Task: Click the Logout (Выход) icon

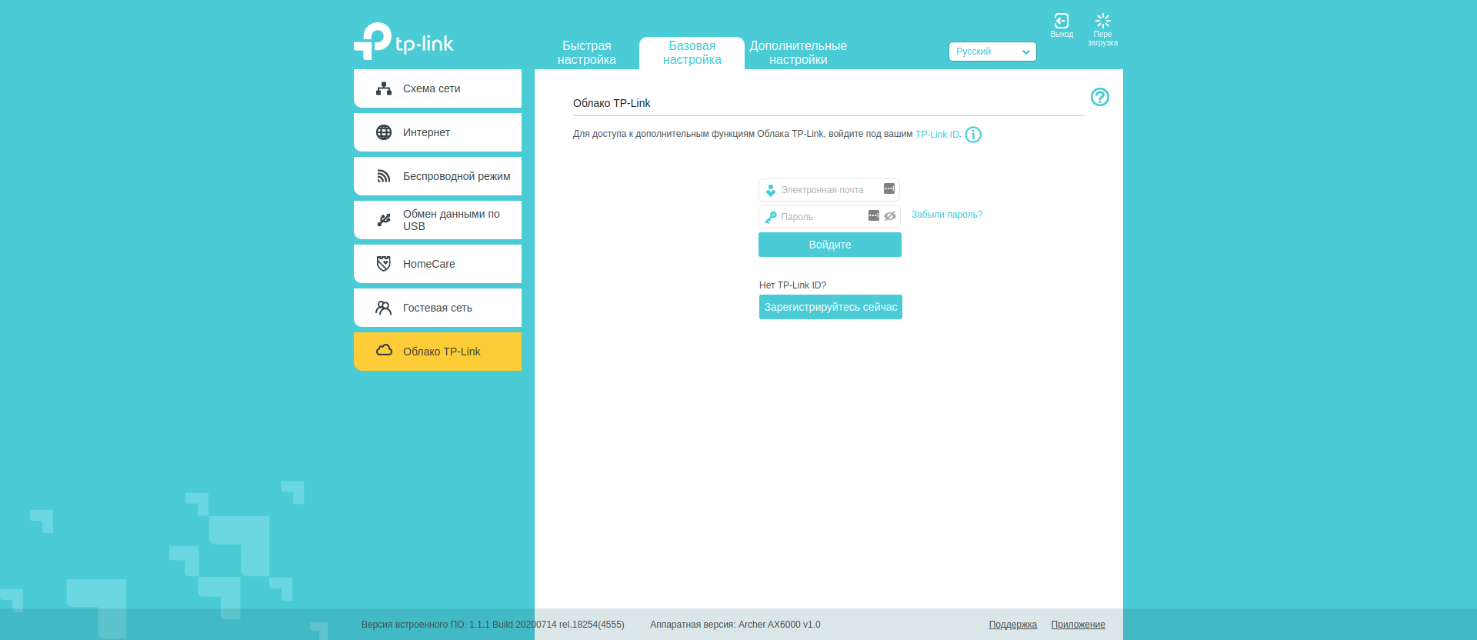Action: point(1061,22)
